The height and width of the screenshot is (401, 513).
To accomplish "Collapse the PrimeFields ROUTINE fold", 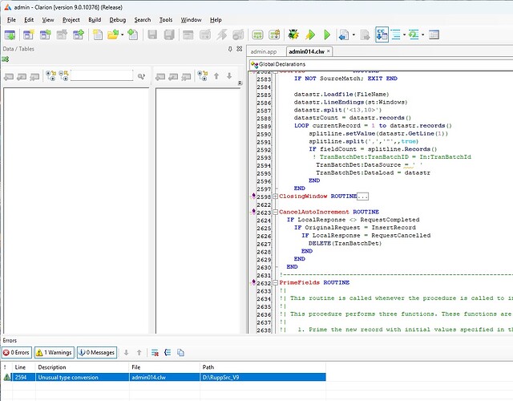I will [x=276, y=282].
